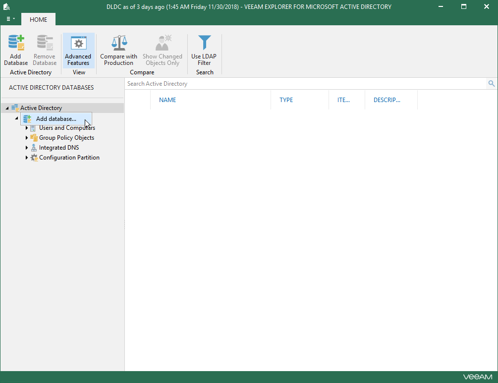Select Integrated DNS tree item
This screenshot has height=383, width=498.
click(59, 148)
